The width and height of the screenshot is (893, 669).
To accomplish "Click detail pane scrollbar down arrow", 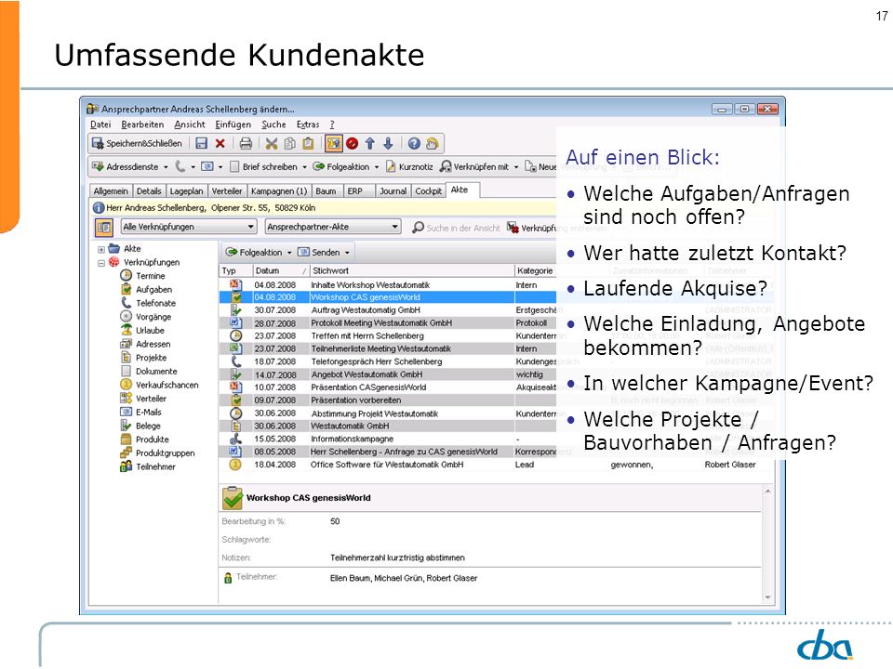I will tap(767, 597).
